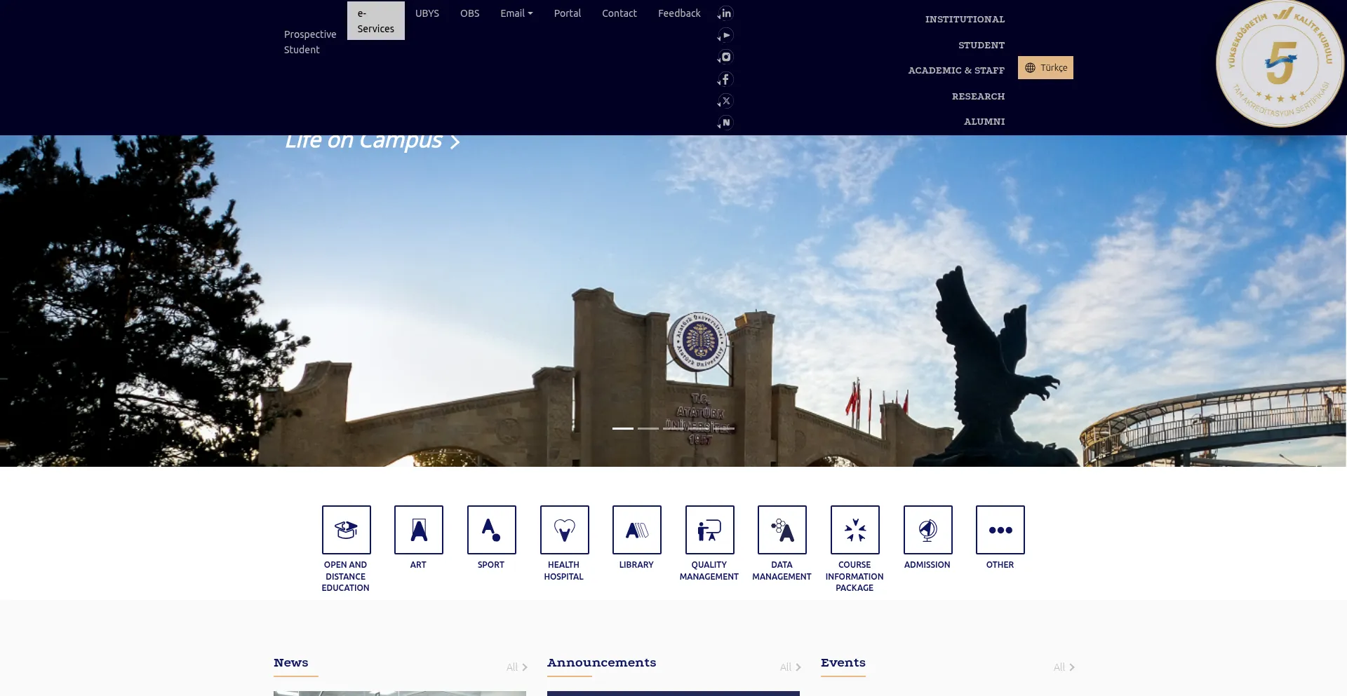Screen dimensions: 1347x696
Task: Open the Facebook social icon
Action: (726, 79)
